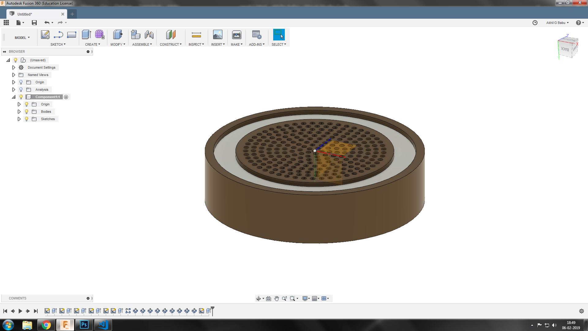Image resolution: width=588 pixels, height=331 pixels.
Task: Open the MODEL workspace dropdown
Action: point(22,38)
